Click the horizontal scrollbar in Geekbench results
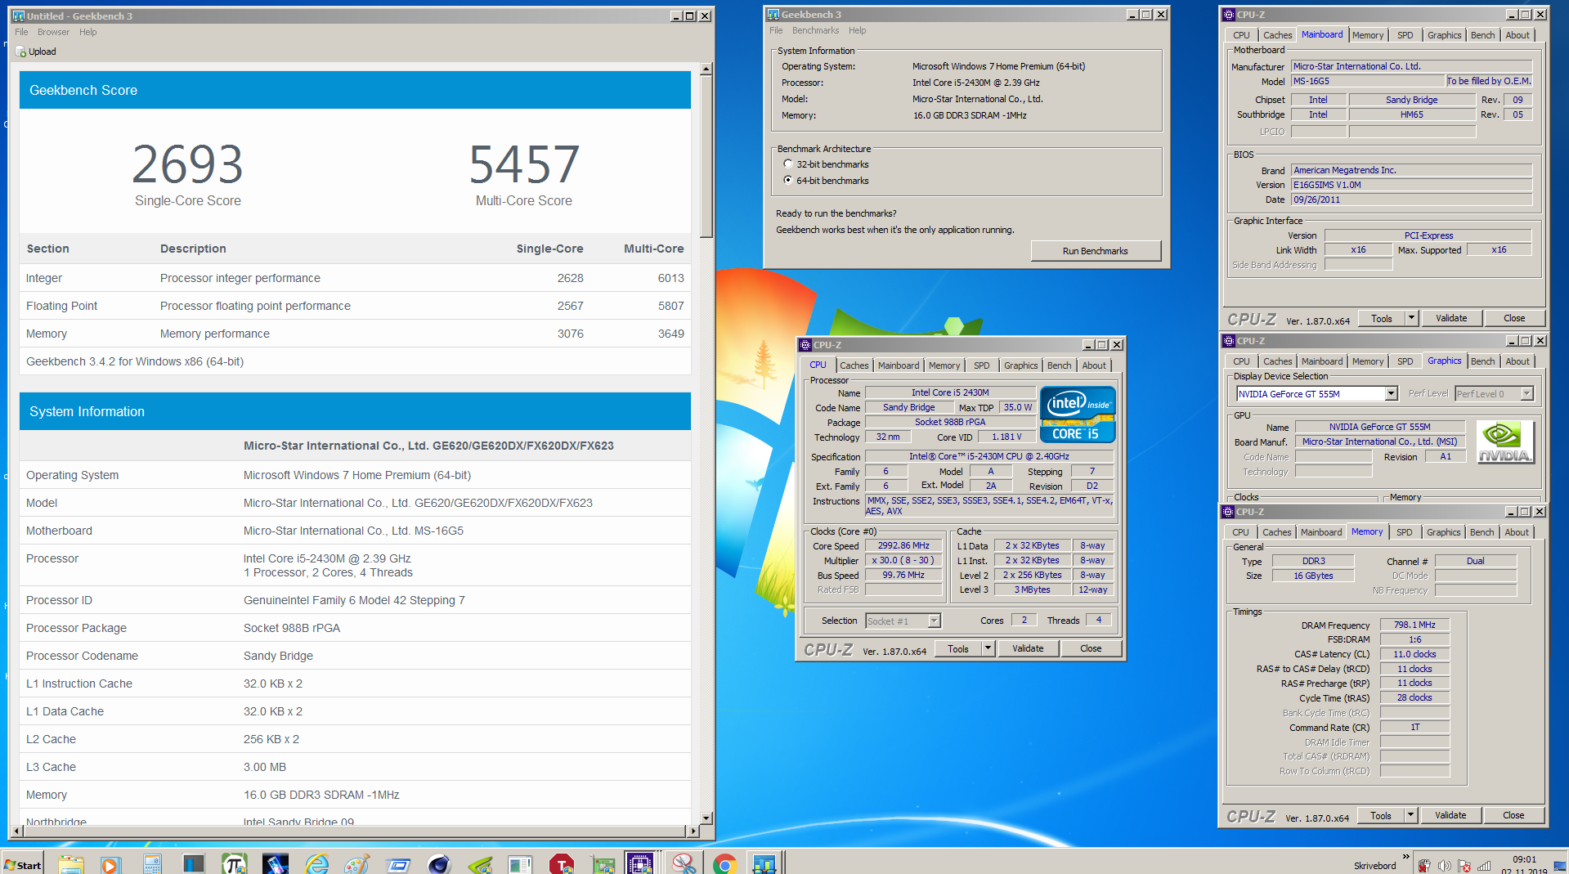Screen dimensions: 1569x874 point(355,831)
